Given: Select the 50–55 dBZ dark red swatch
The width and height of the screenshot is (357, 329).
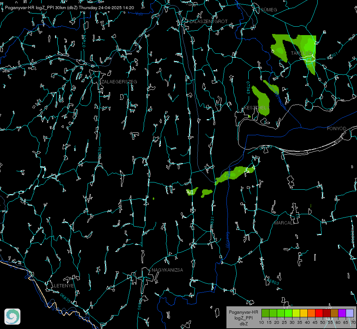Looking at the screenshot, I should (x=327, y=313).
